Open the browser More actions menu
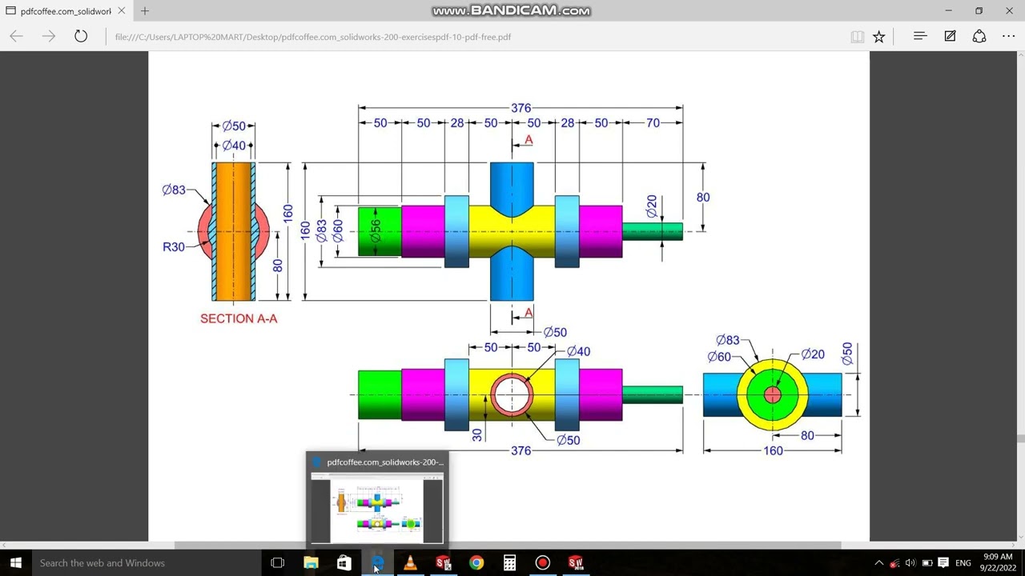This screenshot has height=576, width=1025. click(1009, 36)
